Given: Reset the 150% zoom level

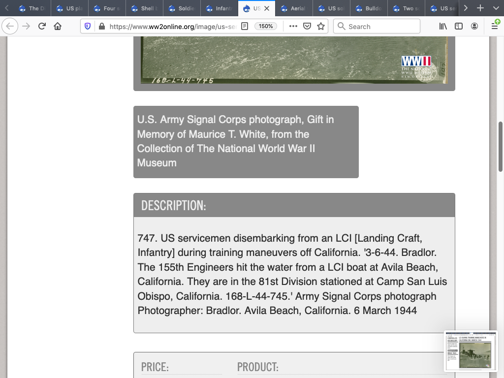Looking at the screenshot, I should 266,27.
